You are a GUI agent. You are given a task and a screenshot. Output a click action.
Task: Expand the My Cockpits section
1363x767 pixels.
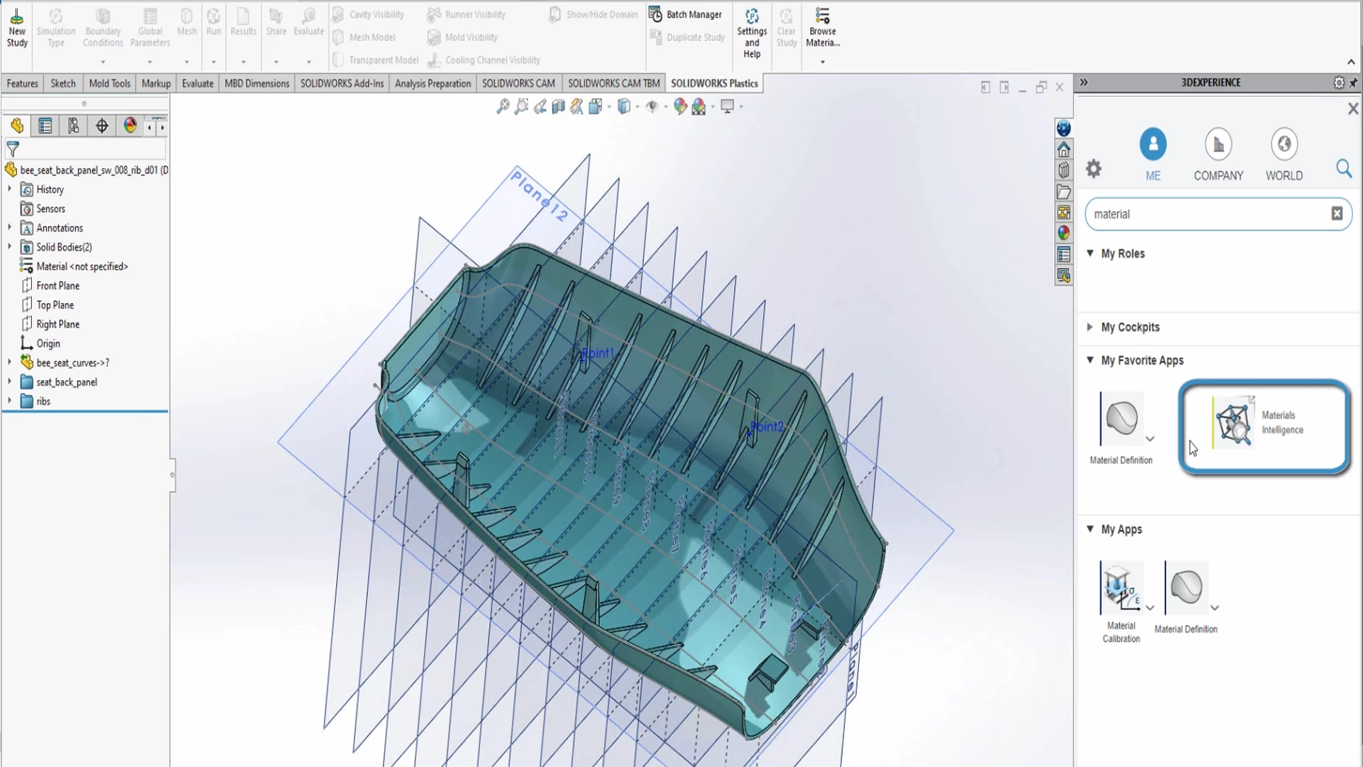click(x=1090, y=327)
